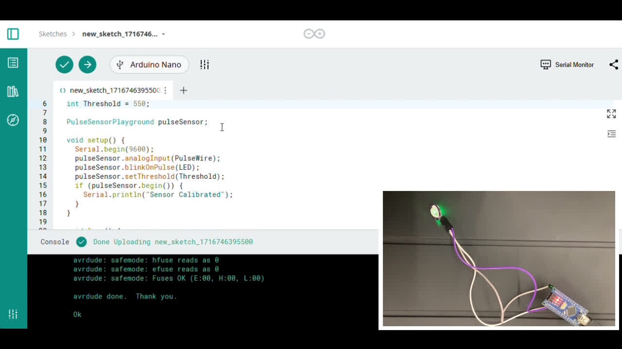
Task: Click the 'pulseSensor.analogInput(PulseWire);' line
Action: [148, 158]
